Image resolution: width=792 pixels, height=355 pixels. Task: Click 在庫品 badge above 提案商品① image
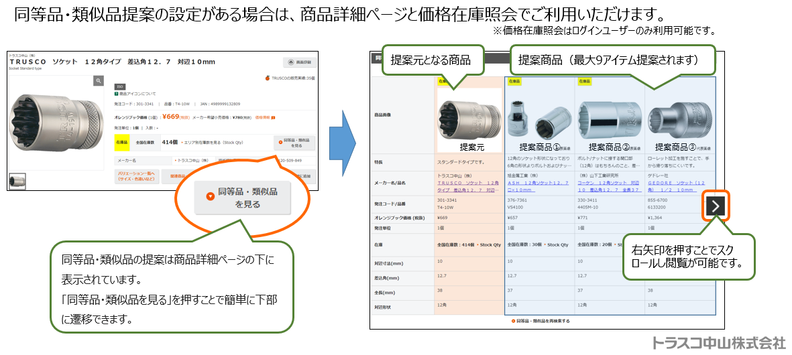pos(514,80)
